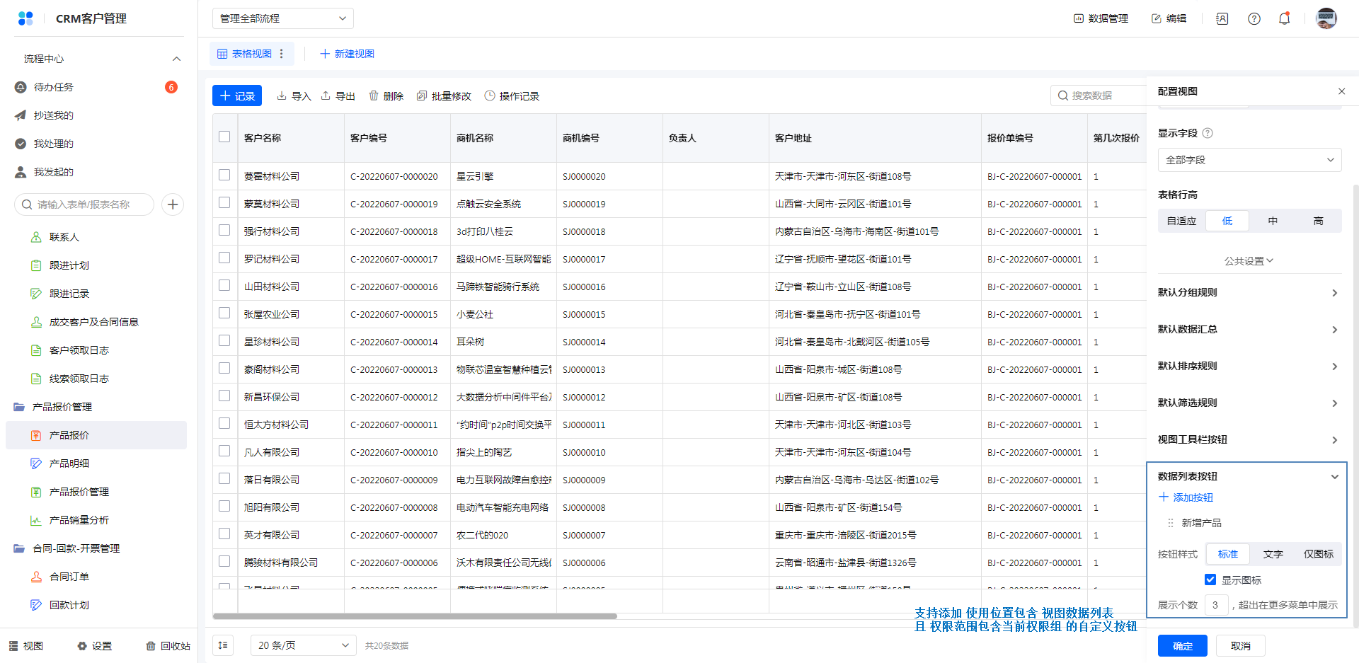Toggle the select-all header checkbox
The width and height of the screenshot is (1359, 663).
[x=224, y=137]
